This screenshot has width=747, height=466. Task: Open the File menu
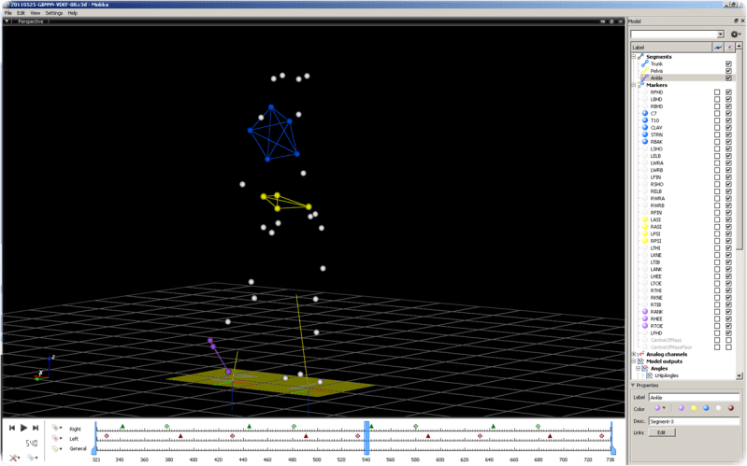[8, 13]
